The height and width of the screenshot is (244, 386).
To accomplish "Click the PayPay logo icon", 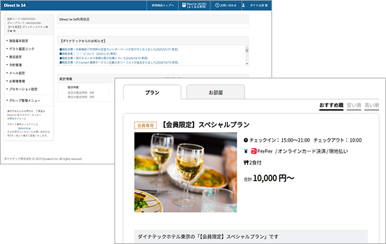I will (x=253, y=152).
